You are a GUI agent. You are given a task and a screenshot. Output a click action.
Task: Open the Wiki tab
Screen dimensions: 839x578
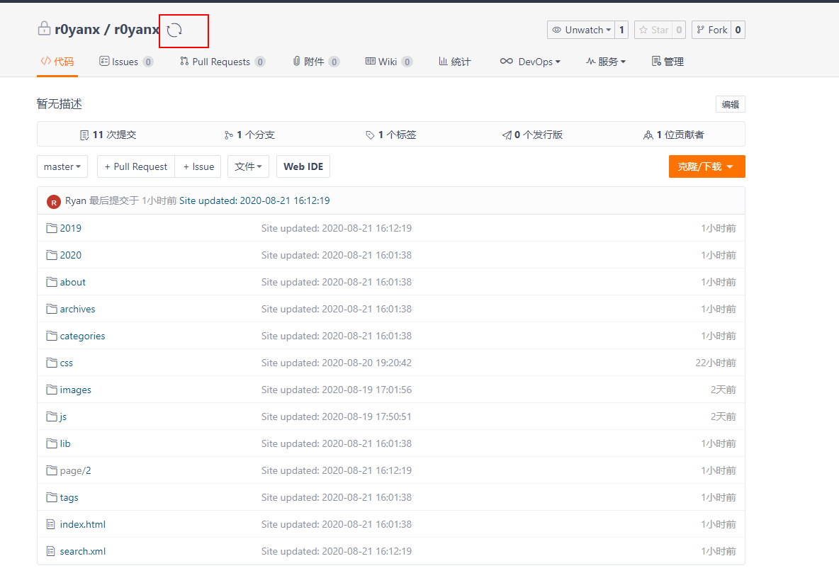[388, 62]
